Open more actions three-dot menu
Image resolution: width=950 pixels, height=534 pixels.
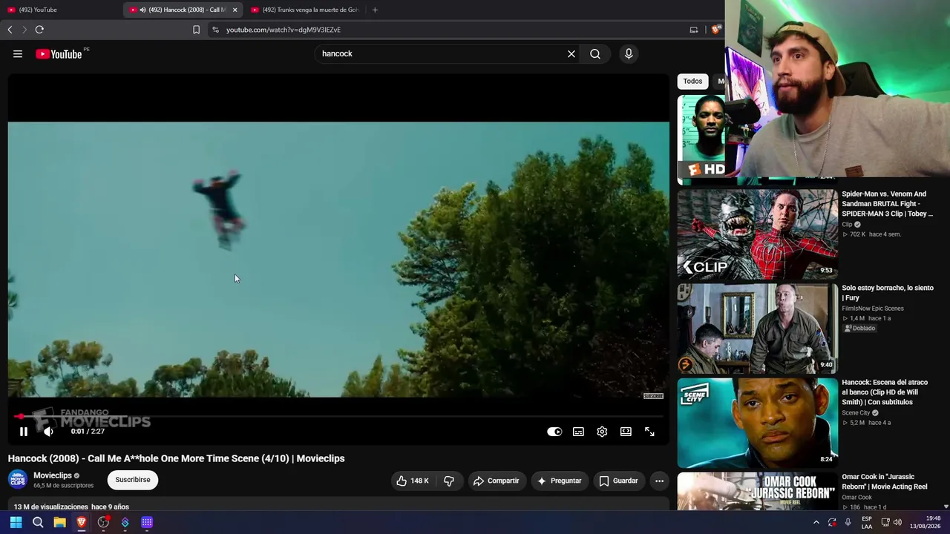(x=659, y=481)
